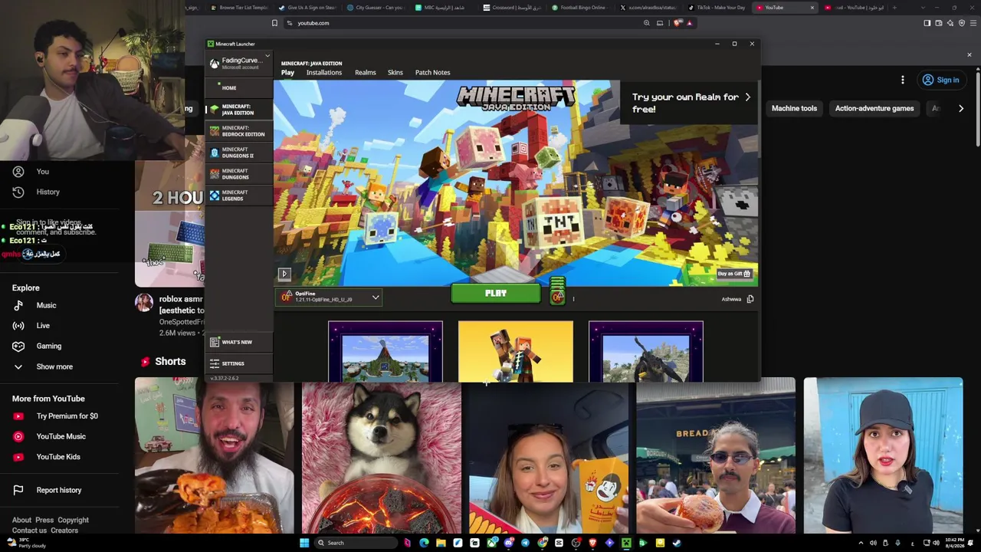Expand the FadingCurve account dropdown
981x552 pixels.
(x=267, y=56)
